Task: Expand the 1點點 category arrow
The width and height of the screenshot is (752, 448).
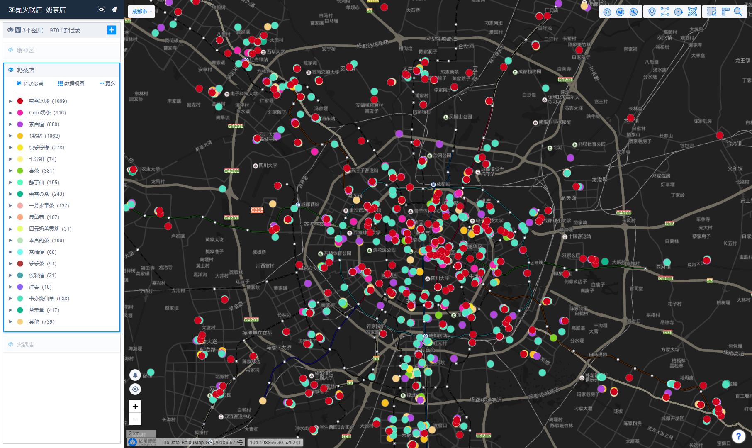Action: pyautogui.click(x=10, y=136)
